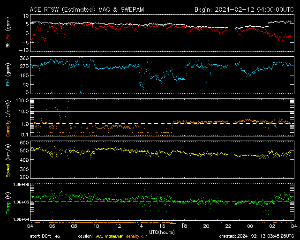300x240 pixels.
Task: Click the Begin 2024-02-12 timestamp text
Action: pos(244,9)
